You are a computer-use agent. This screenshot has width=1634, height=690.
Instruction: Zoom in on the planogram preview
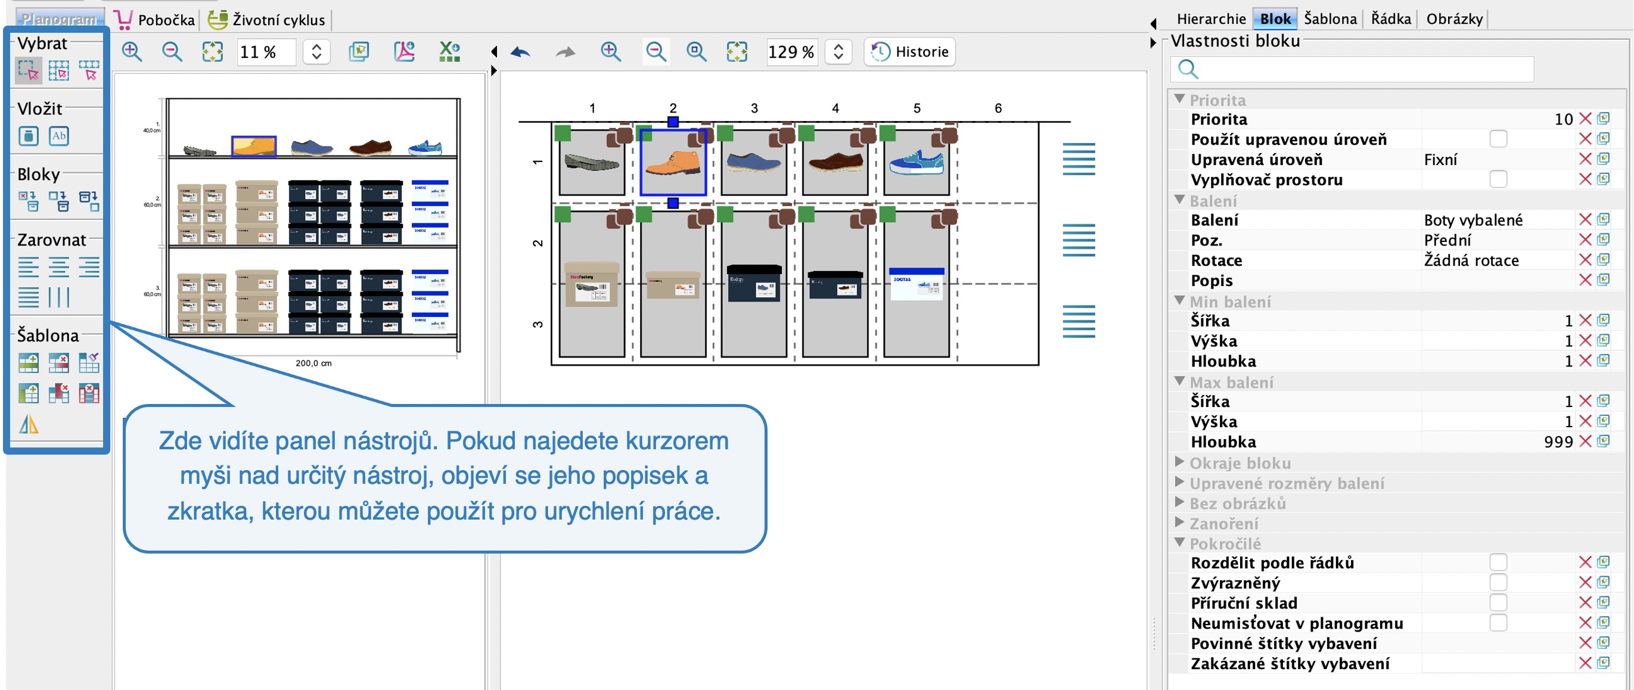click(132, 51)
